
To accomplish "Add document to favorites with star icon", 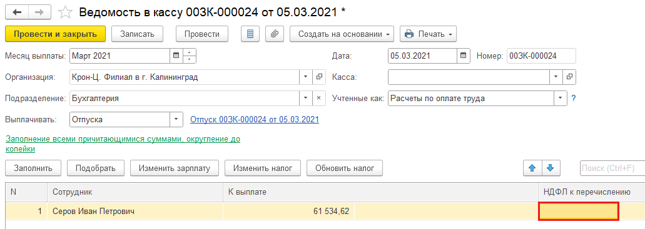I will [66, 12].
